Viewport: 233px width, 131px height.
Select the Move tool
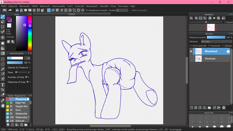pos(3,37)
